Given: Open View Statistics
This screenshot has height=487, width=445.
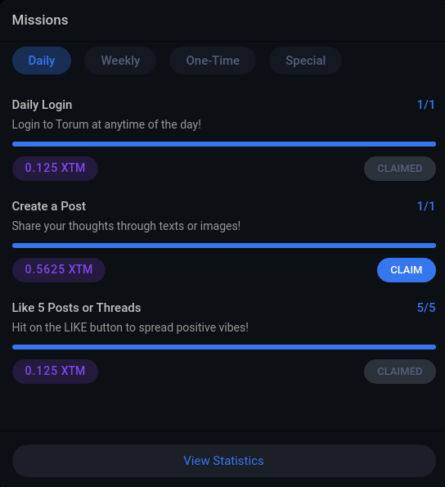Looking at the screenshot, I should click(x=224, y=461).
